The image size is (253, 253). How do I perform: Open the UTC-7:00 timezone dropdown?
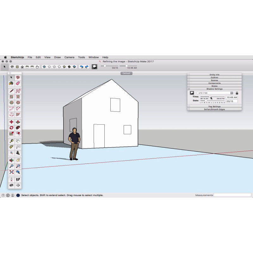click(x=215, y=93)
